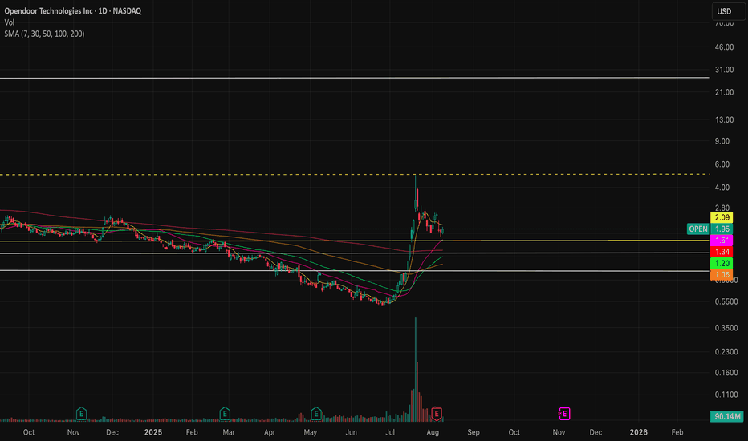Click the green earnings marker above Nov 2024
748x441 pixels.
coord(81,414)
